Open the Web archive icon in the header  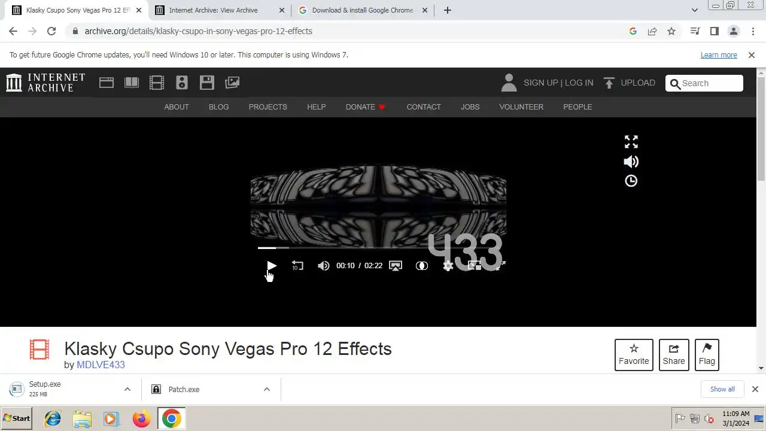click(x=107, y=83)
